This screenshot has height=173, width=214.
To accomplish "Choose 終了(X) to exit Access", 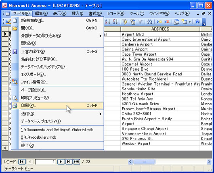I will click(x=57, y=146).
